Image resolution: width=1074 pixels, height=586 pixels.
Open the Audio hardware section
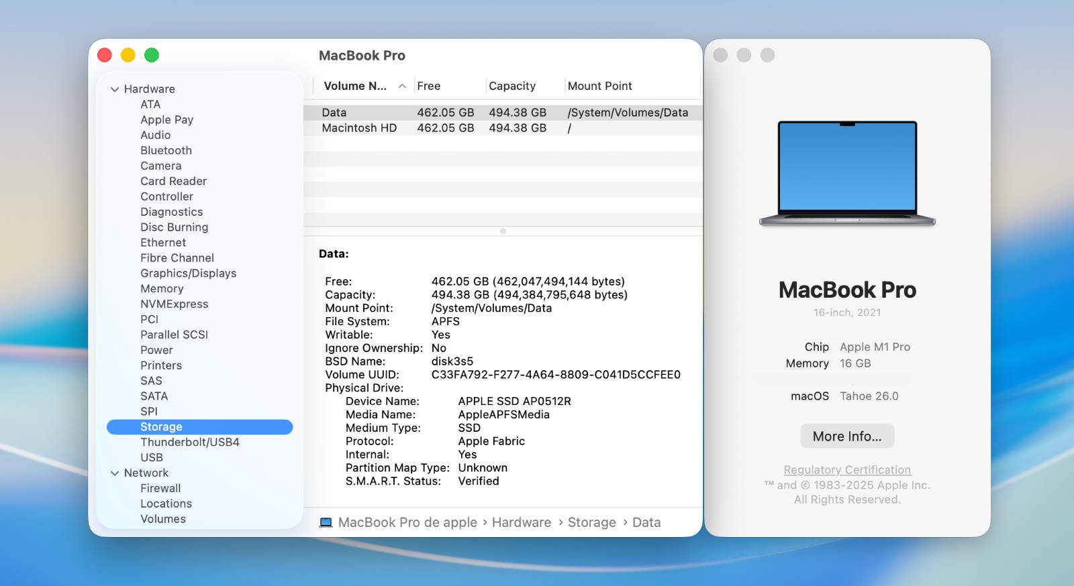(155, 135)
